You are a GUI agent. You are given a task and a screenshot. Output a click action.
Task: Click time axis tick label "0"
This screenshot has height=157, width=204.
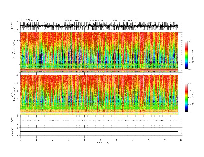tap(20, 140)
